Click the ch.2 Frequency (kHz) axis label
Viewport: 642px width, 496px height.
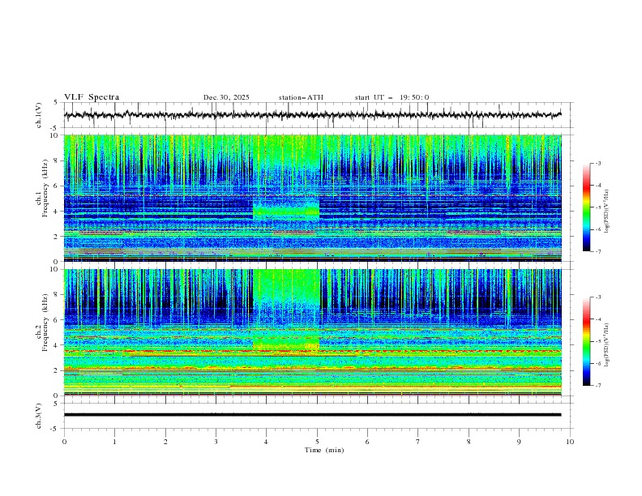pos(42,322)
